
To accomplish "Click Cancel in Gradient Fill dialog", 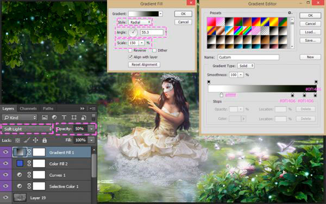I will point(183,22).
